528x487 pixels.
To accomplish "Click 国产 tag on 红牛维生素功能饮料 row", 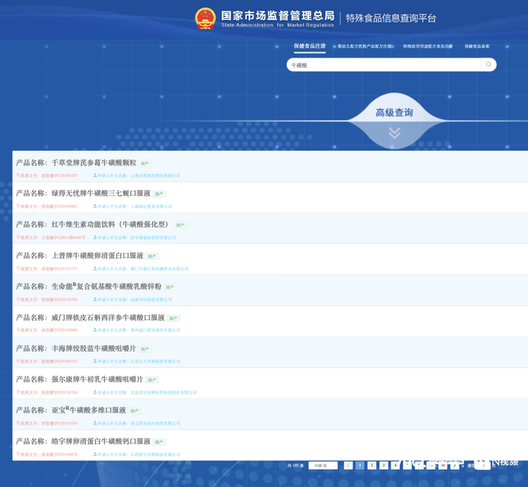I will pyautogui.click(x=181, y=225).
